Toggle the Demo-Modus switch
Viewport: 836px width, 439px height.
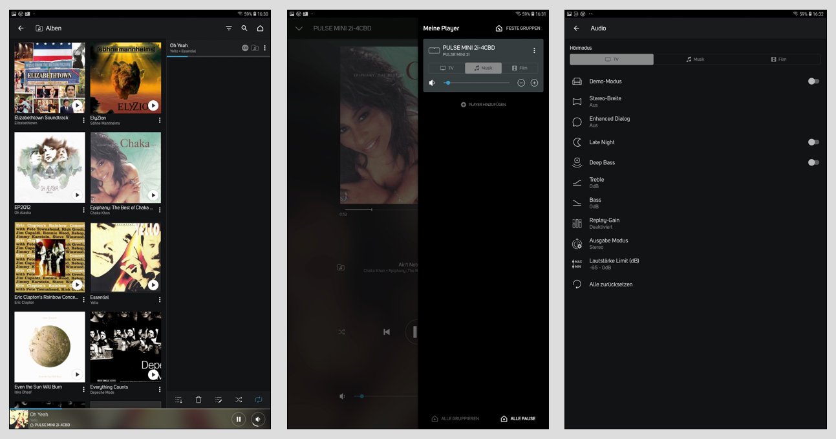point(813,81)
